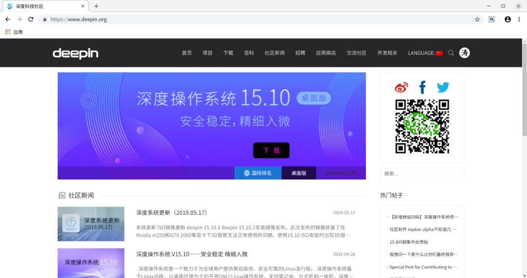Click the 桌面版 badge on banner
The image size is (527, 278).
point(314,98)
